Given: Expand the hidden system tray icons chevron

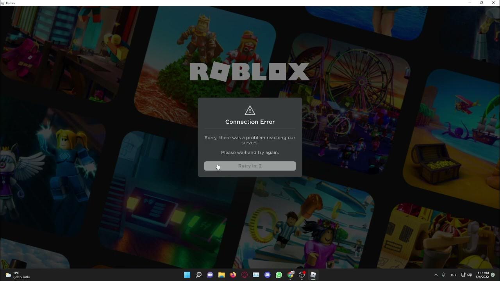Looking at the screenshot, I should pyautogui.click(x=436, y=275).
